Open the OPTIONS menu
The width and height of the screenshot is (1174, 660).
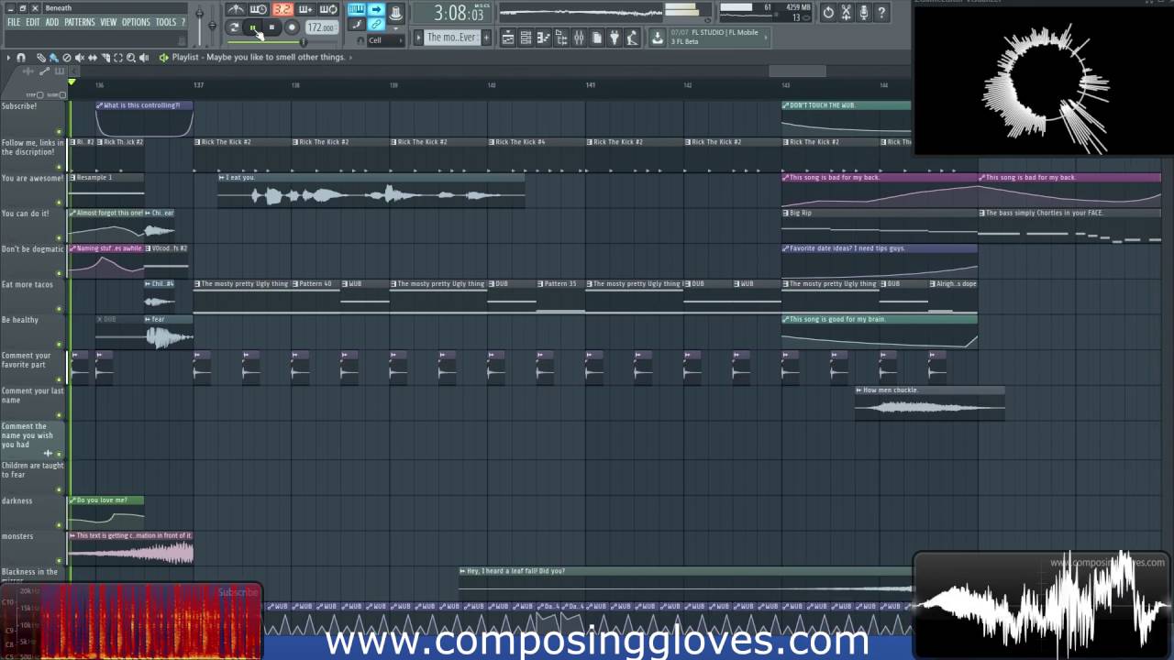(136, 22)
